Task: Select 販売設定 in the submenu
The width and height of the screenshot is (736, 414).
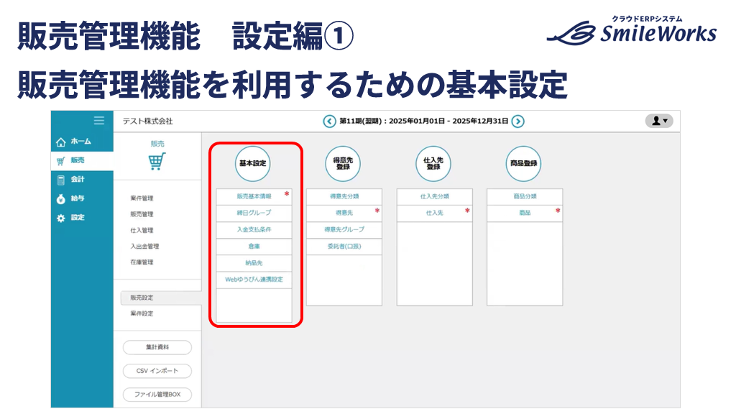Action: coord(161,298)
